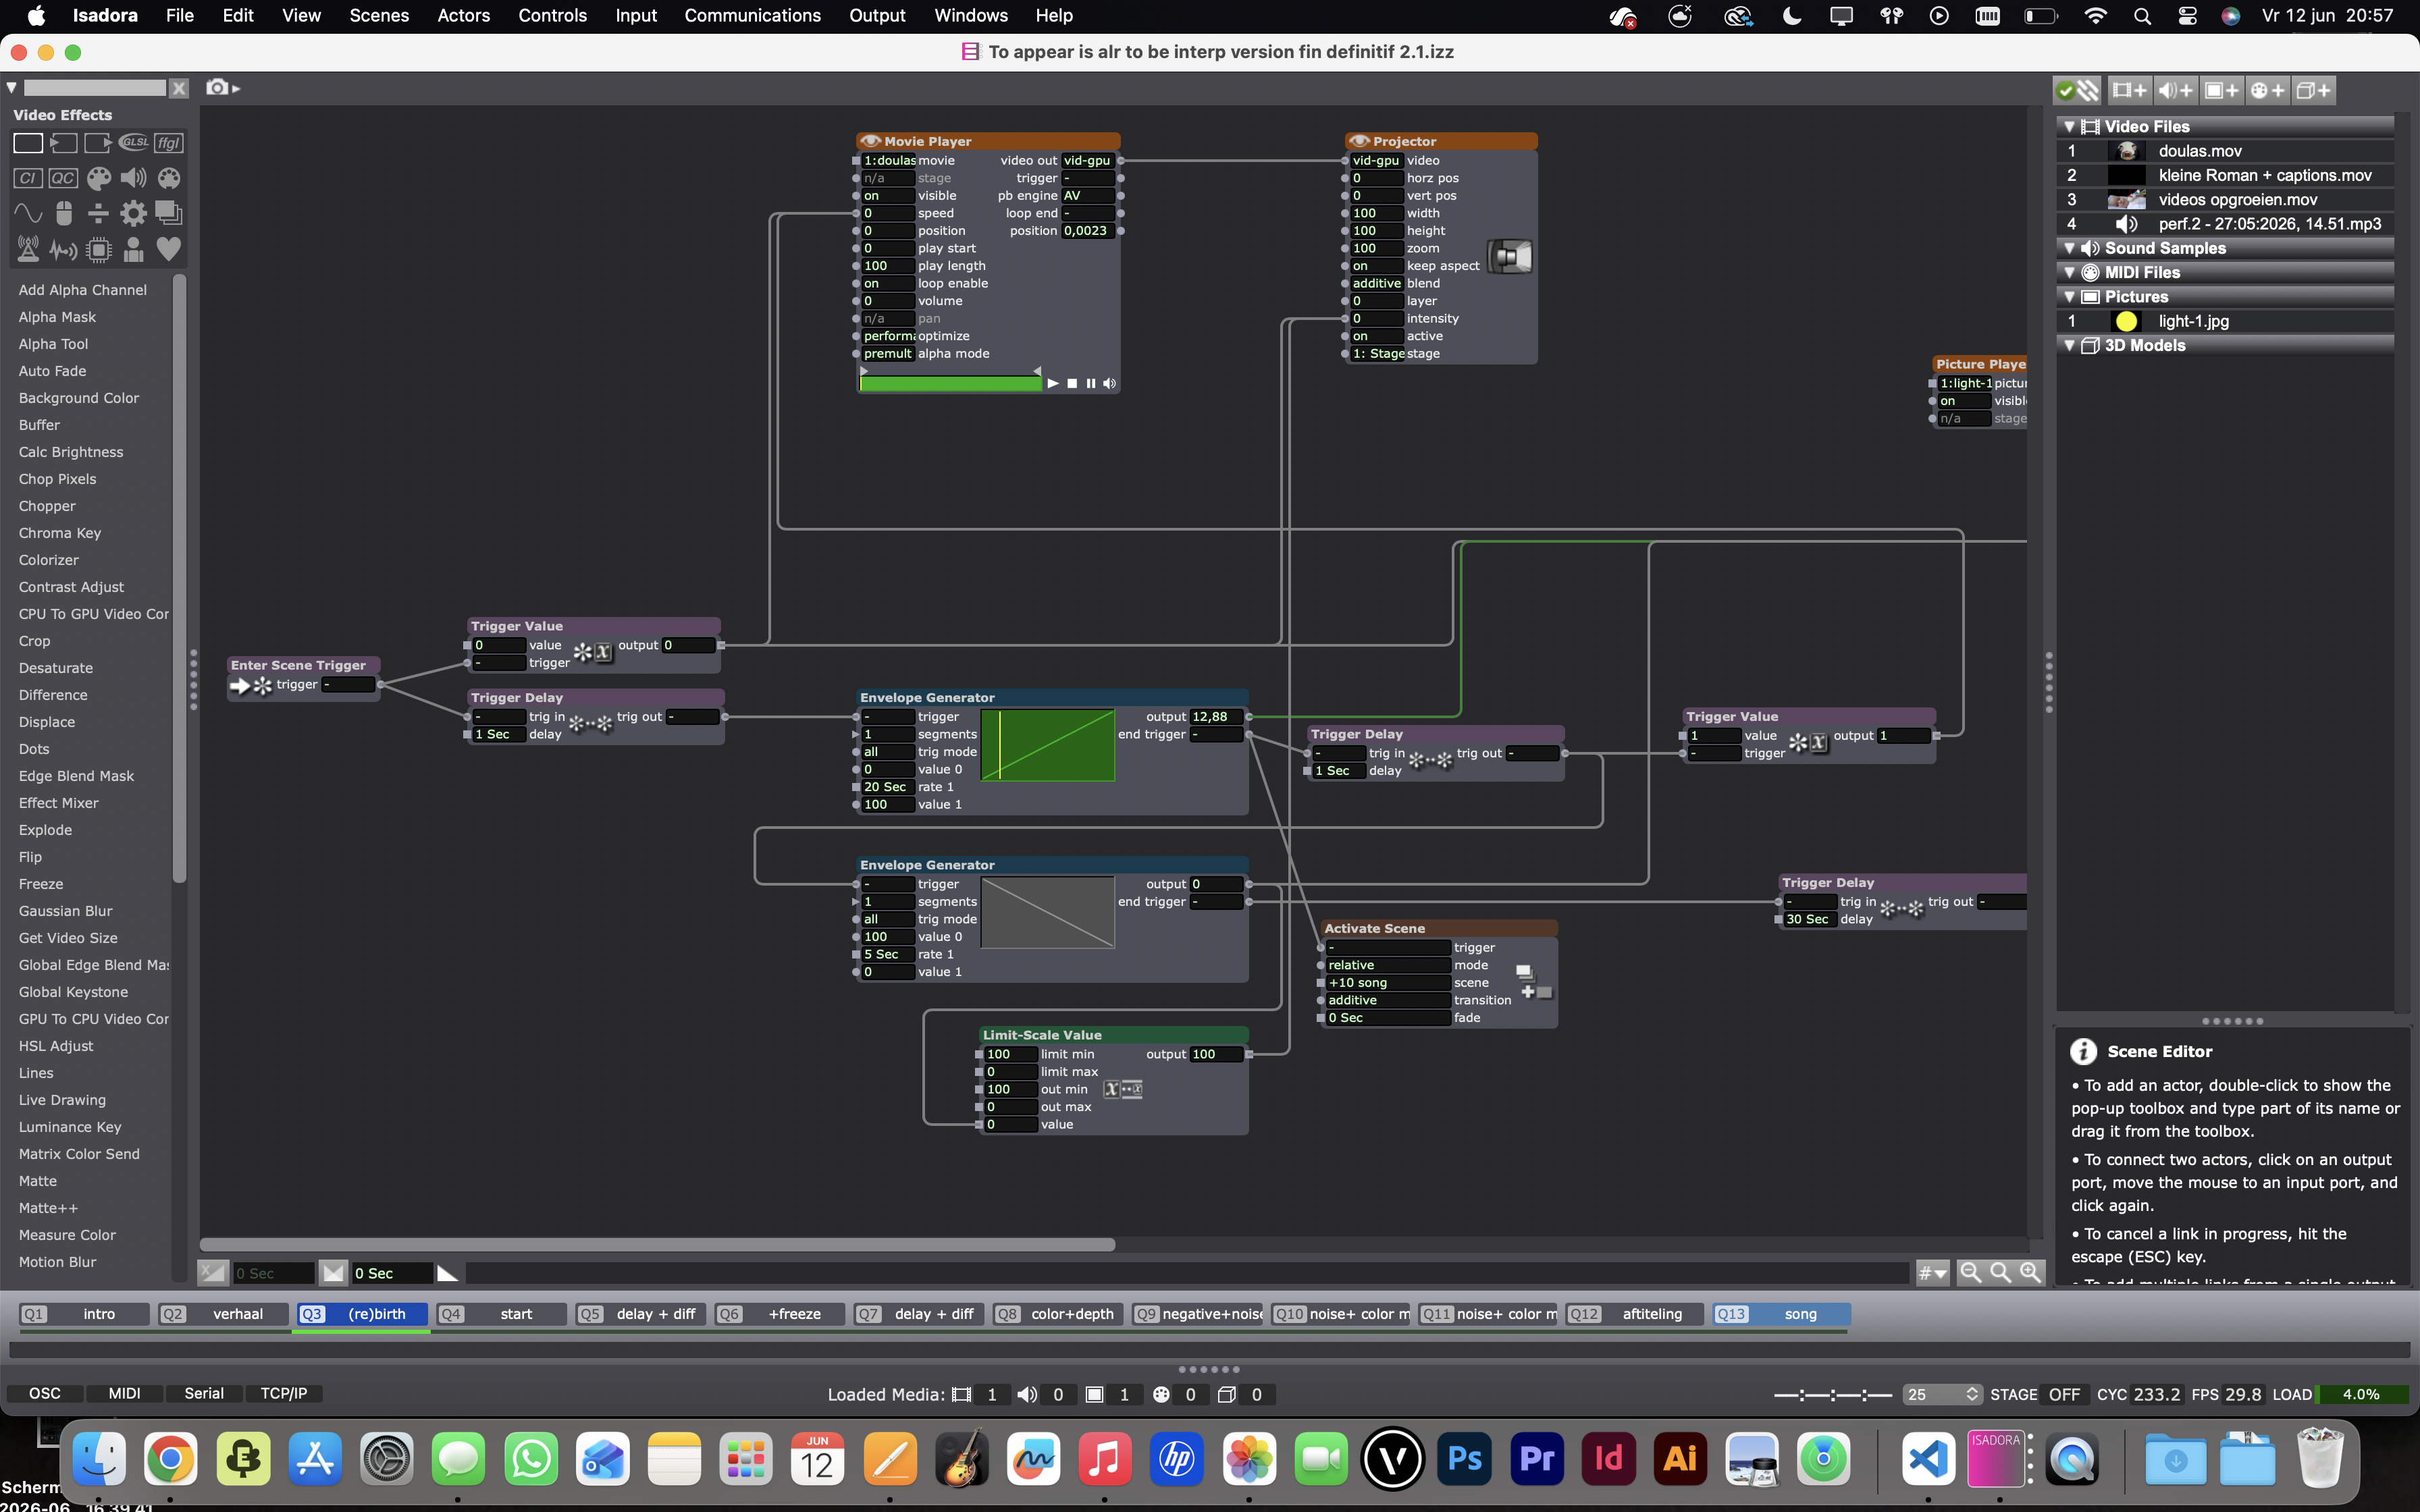Viewport: 2420px width, 1512px height.
Task: Switch to scene Q4 start
Action: (x=501, y=1314)
